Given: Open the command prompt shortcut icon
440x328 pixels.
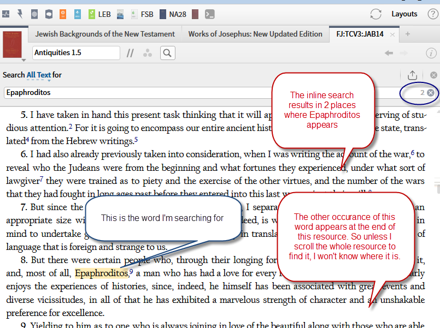Looking at the screenshot, I should (x=210, y=14).
